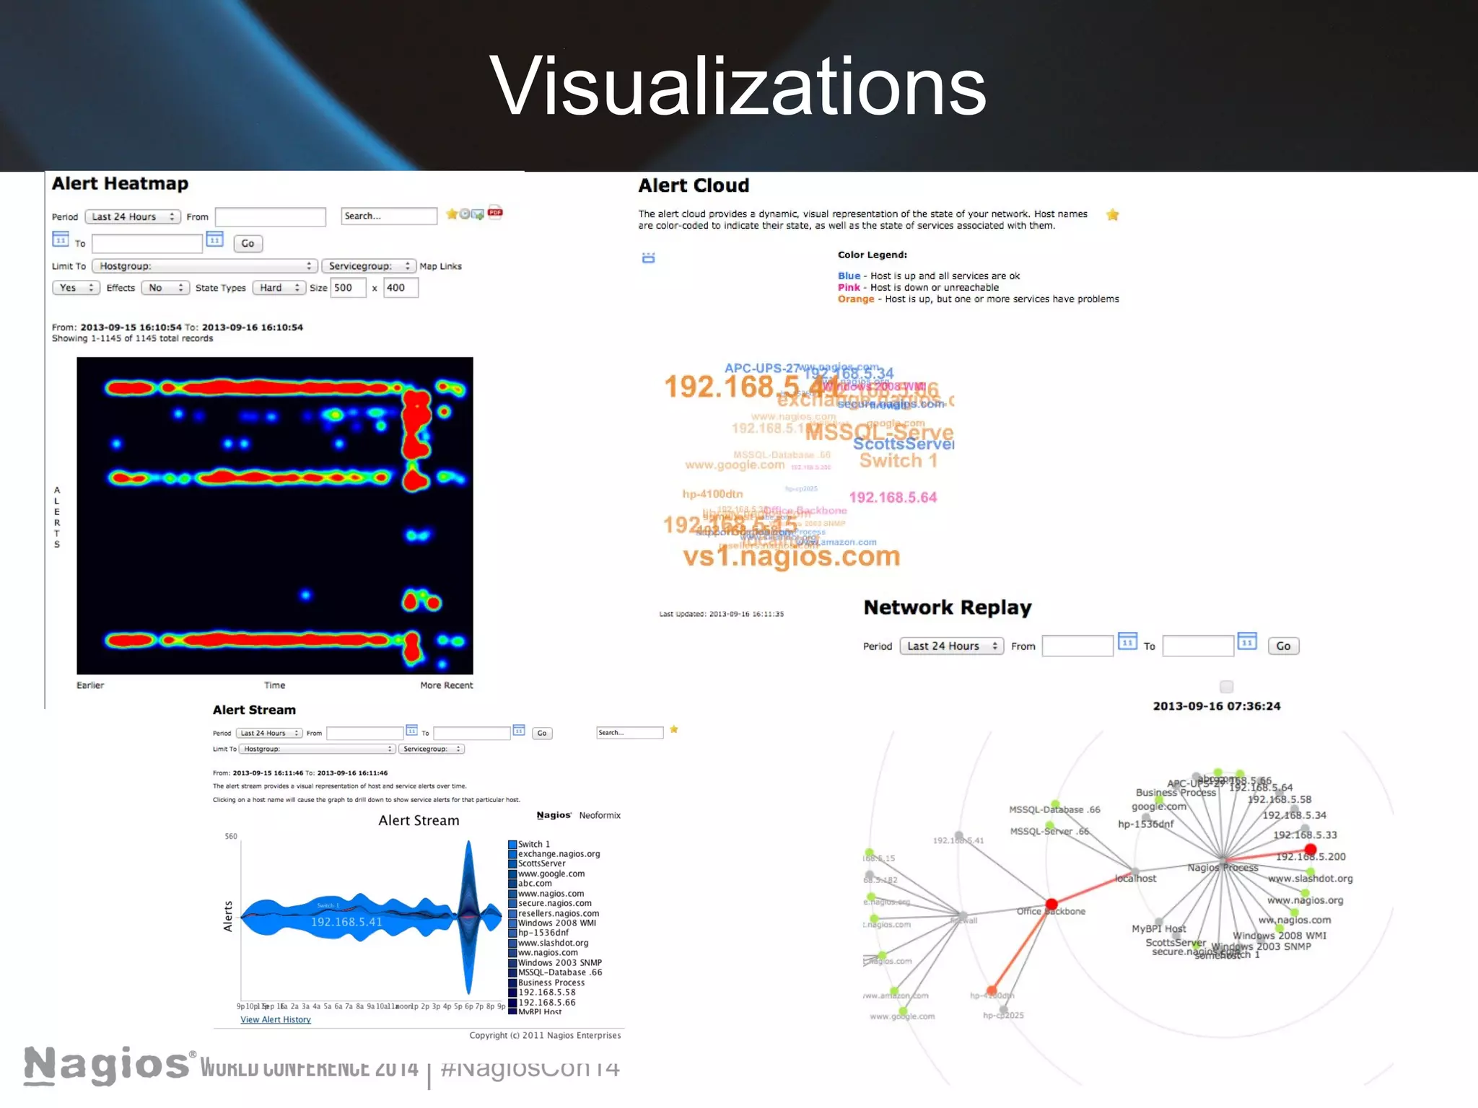
Task: Click the orange hp-4100dtn node in Network Replay
Action: (992, 990)
